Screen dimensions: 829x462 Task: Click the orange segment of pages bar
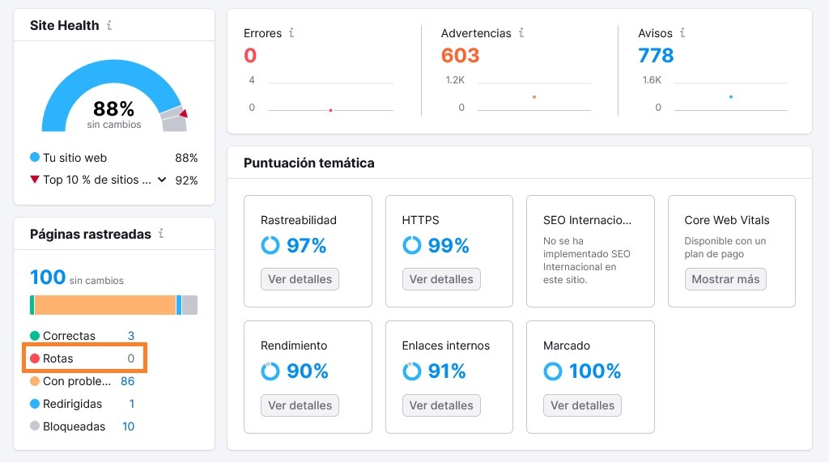pos(105,305)
